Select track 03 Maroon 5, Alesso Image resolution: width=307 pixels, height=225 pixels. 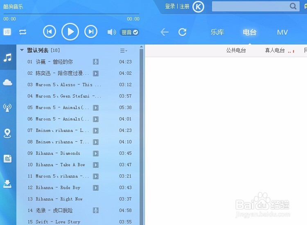pos(78,85)
